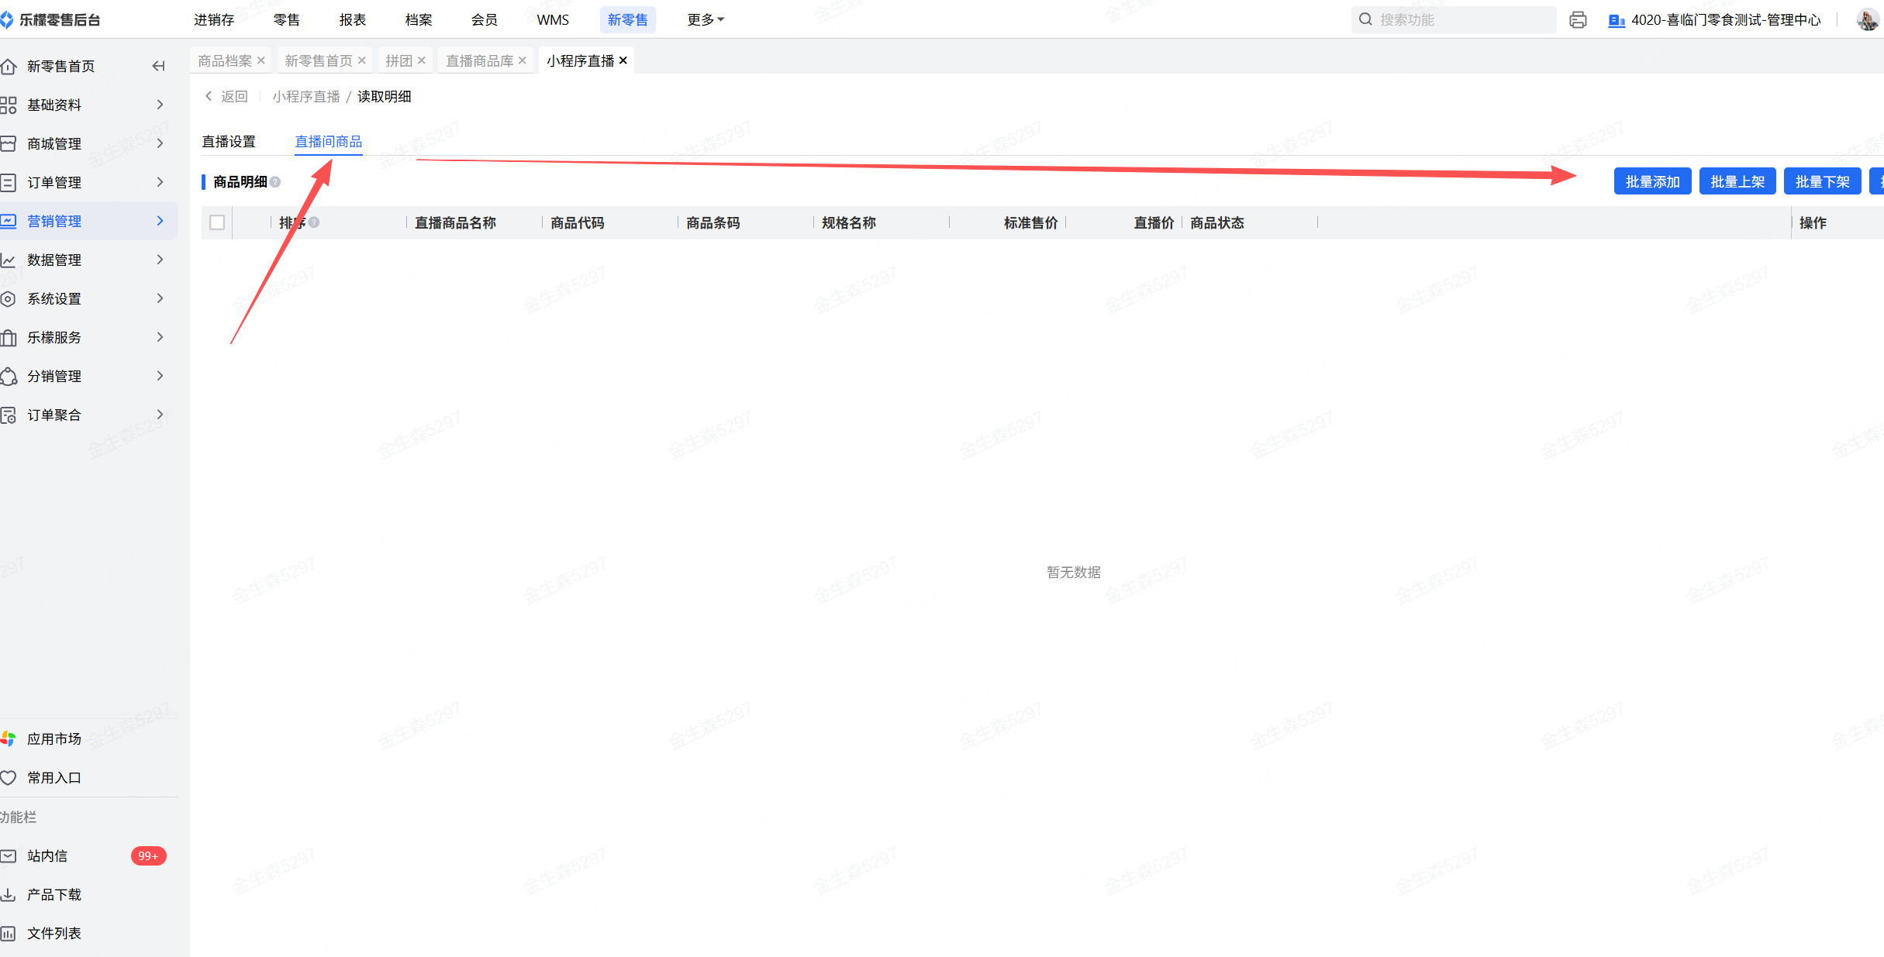Collapse the sidebar with the arrow icon
Viewport: 1884px width, 957px height.
158,66
